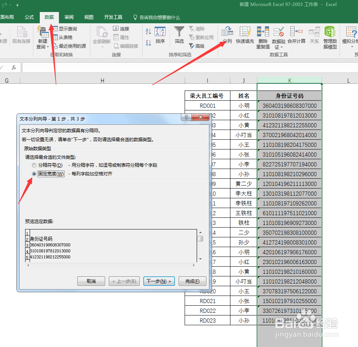Click the 分列 (Text to Columns) icon
Screen dimensions: 358x347
227,32
